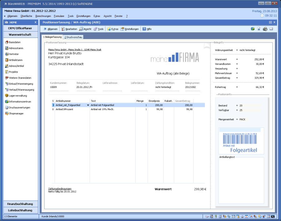Open Allgemein in the document toolbar
The height and width of the screenshot is (221, 281).
point(51,29)
